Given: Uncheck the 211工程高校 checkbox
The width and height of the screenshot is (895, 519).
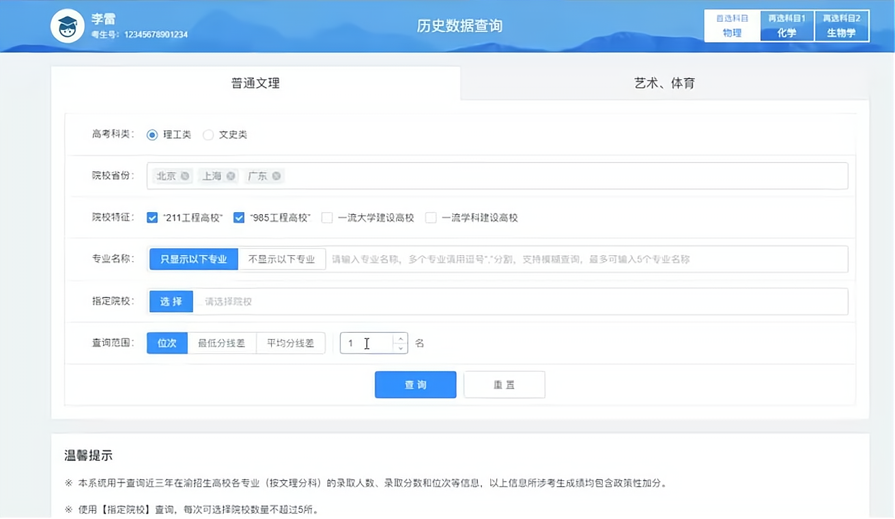Looking at the screenshot, I should pyautogui.click(x=152, y=218).
